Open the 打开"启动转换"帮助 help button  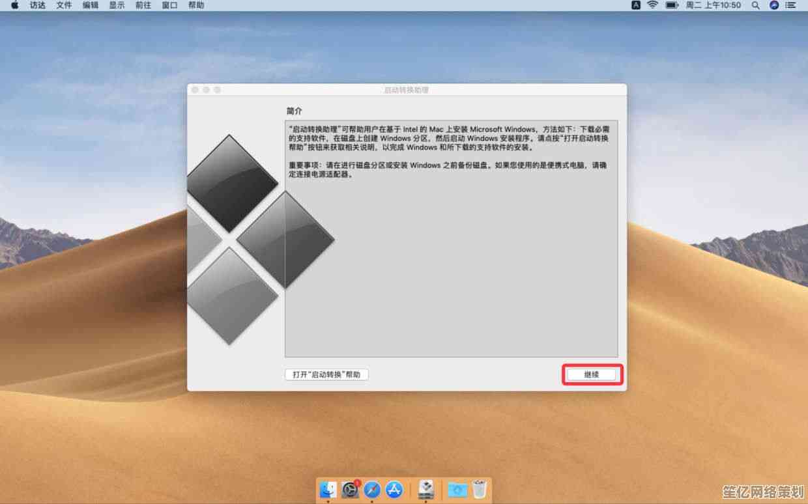[x=326, y=374]
